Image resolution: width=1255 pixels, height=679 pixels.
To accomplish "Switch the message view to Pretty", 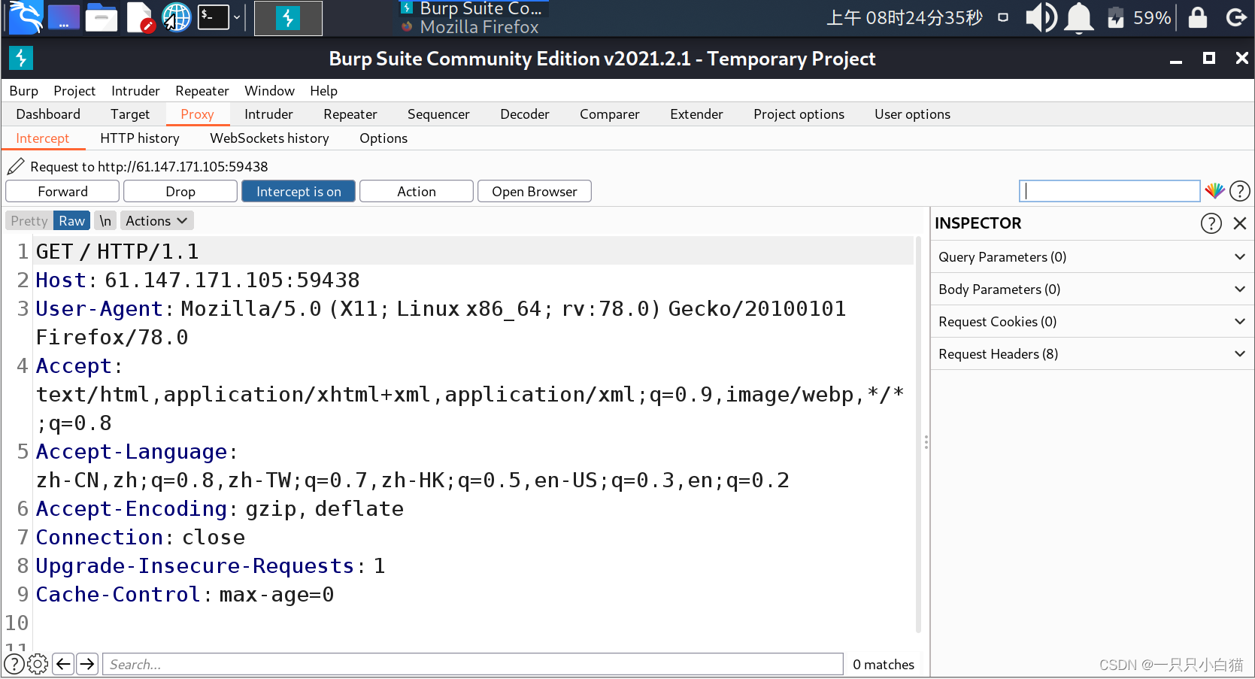I will [29, 221].
